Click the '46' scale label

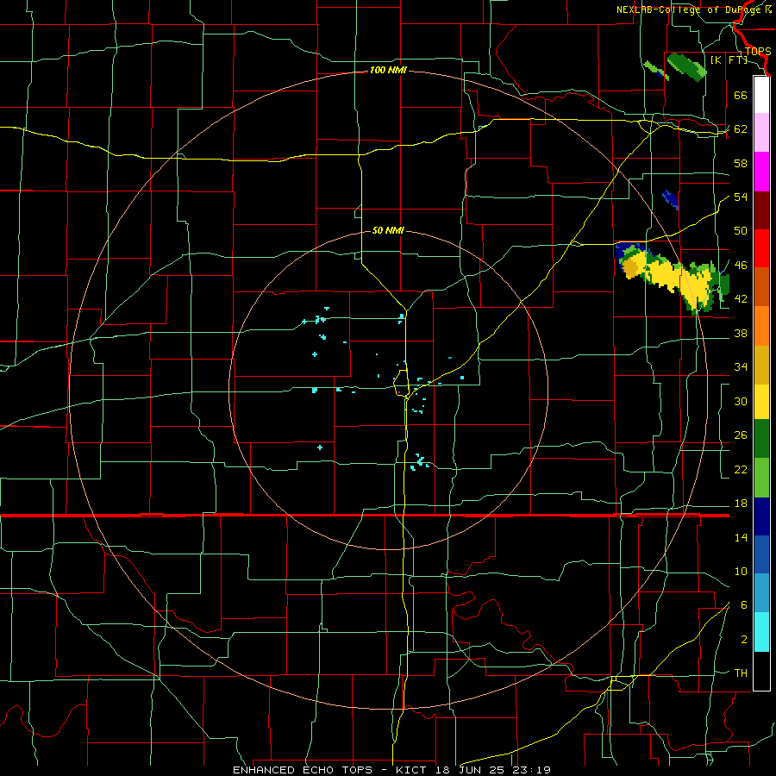741,266
